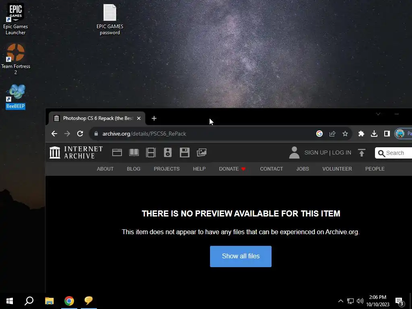Screen dimensions: 412x309
Task: Open a new Chrome tab
Action: tap(154, 118)
